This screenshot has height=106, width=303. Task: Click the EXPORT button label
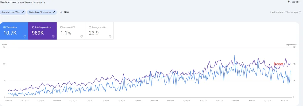(x=296, y=2)
